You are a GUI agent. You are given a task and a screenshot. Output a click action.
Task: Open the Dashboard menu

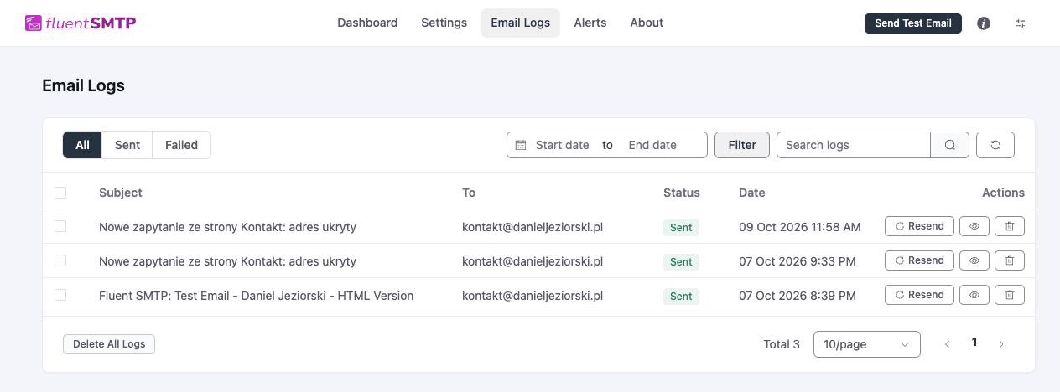[367, 23]
